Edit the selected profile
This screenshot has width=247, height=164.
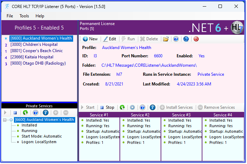pos(110,39)
